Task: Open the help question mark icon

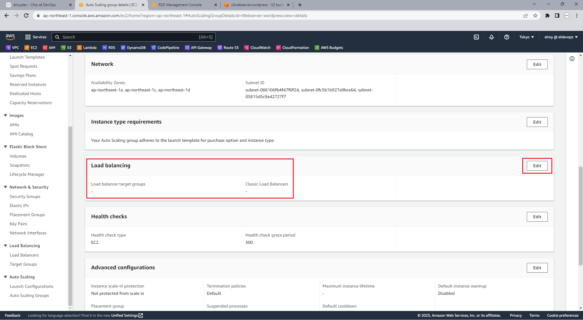Action: point(506,37)
